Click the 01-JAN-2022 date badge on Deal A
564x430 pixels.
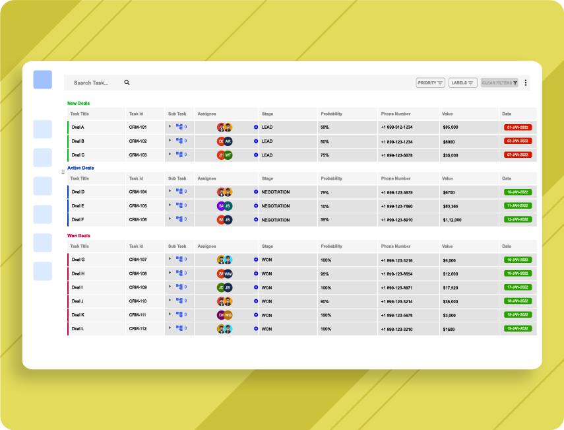tap(517, 127)
